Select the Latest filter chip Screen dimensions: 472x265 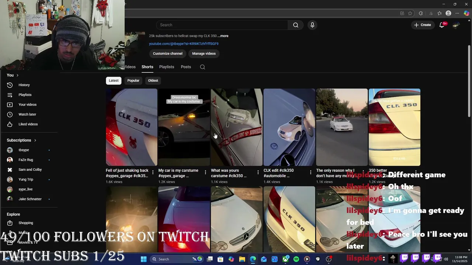pyautogui.click(x=114, y=81)
